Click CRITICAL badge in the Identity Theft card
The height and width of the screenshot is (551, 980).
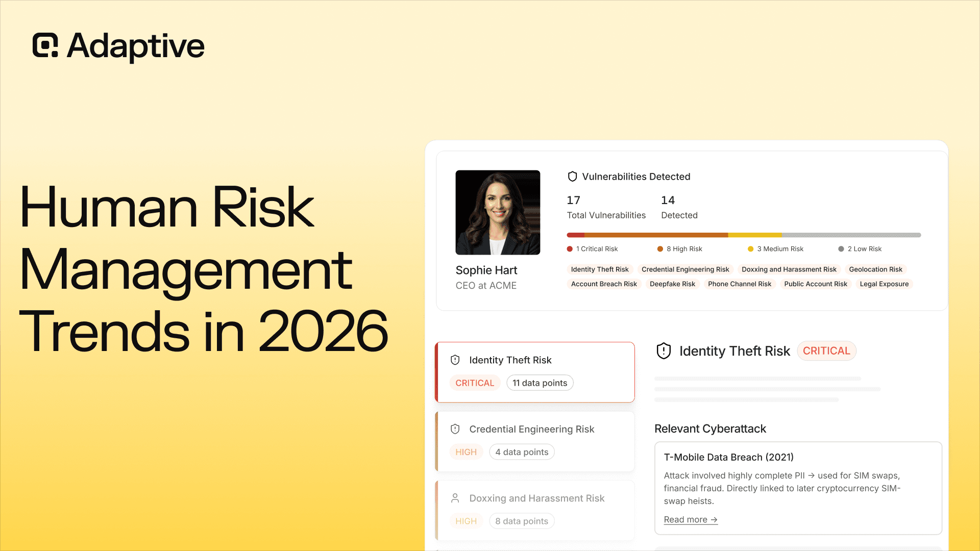(x=475, y=383)
